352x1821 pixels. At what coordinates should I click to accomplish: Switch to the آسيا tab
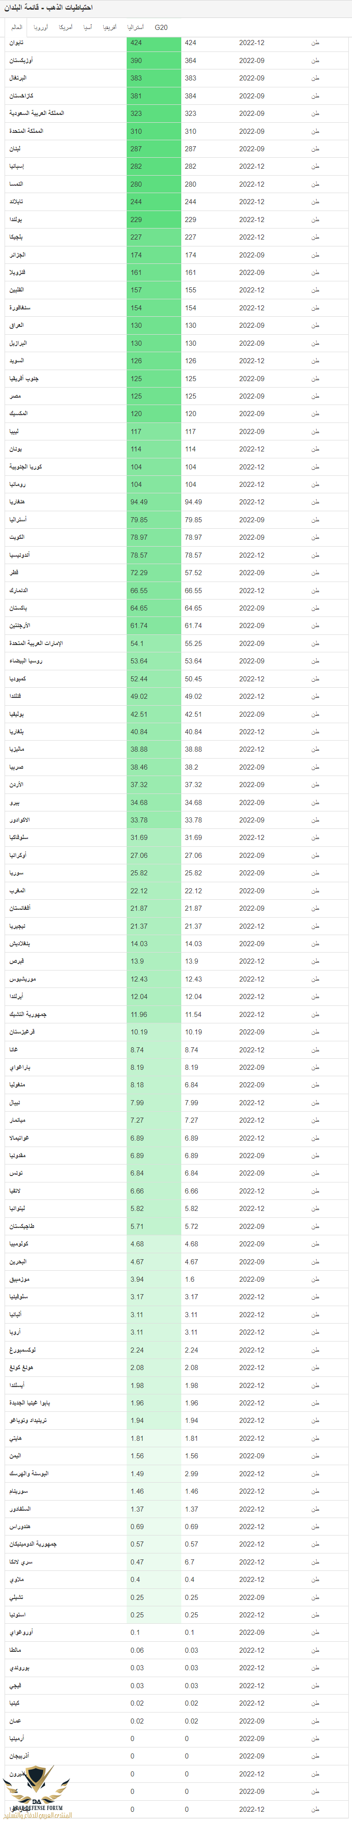88,28
